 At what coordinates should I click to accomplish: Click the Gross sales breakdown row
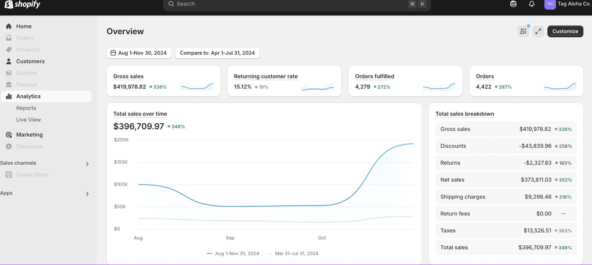pos(506,129)
